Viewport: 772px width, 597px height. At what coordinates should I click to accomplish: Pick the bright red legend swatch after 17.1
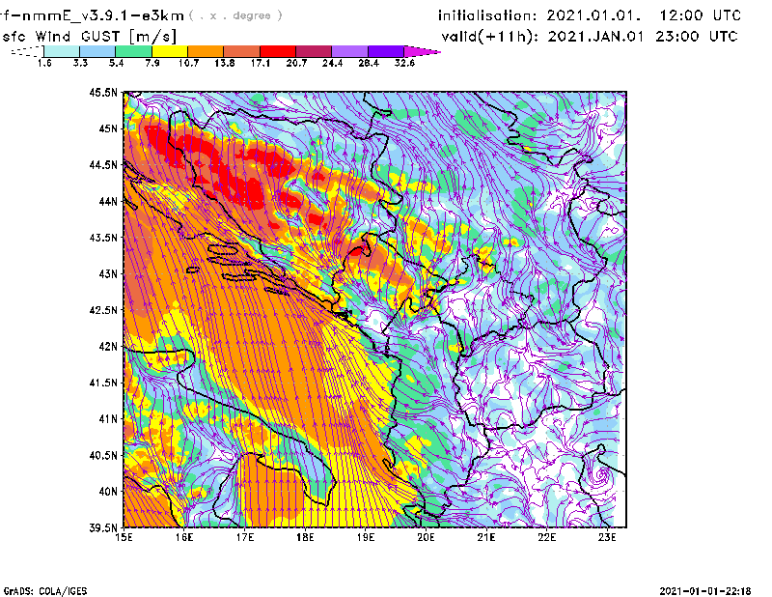click(x=278, y=51)
